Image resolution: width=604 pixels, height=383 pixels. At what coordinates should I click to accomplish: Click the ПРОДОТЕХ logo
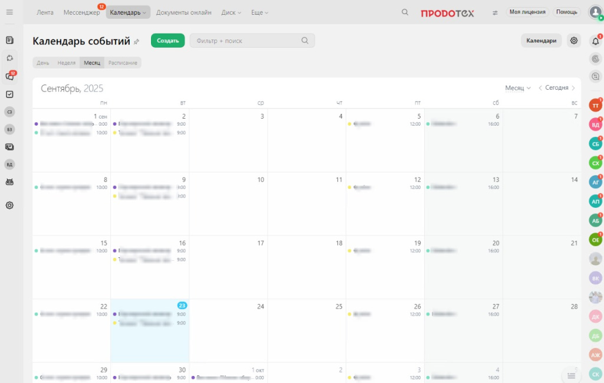pyautogui.click(x=447, y=13)
